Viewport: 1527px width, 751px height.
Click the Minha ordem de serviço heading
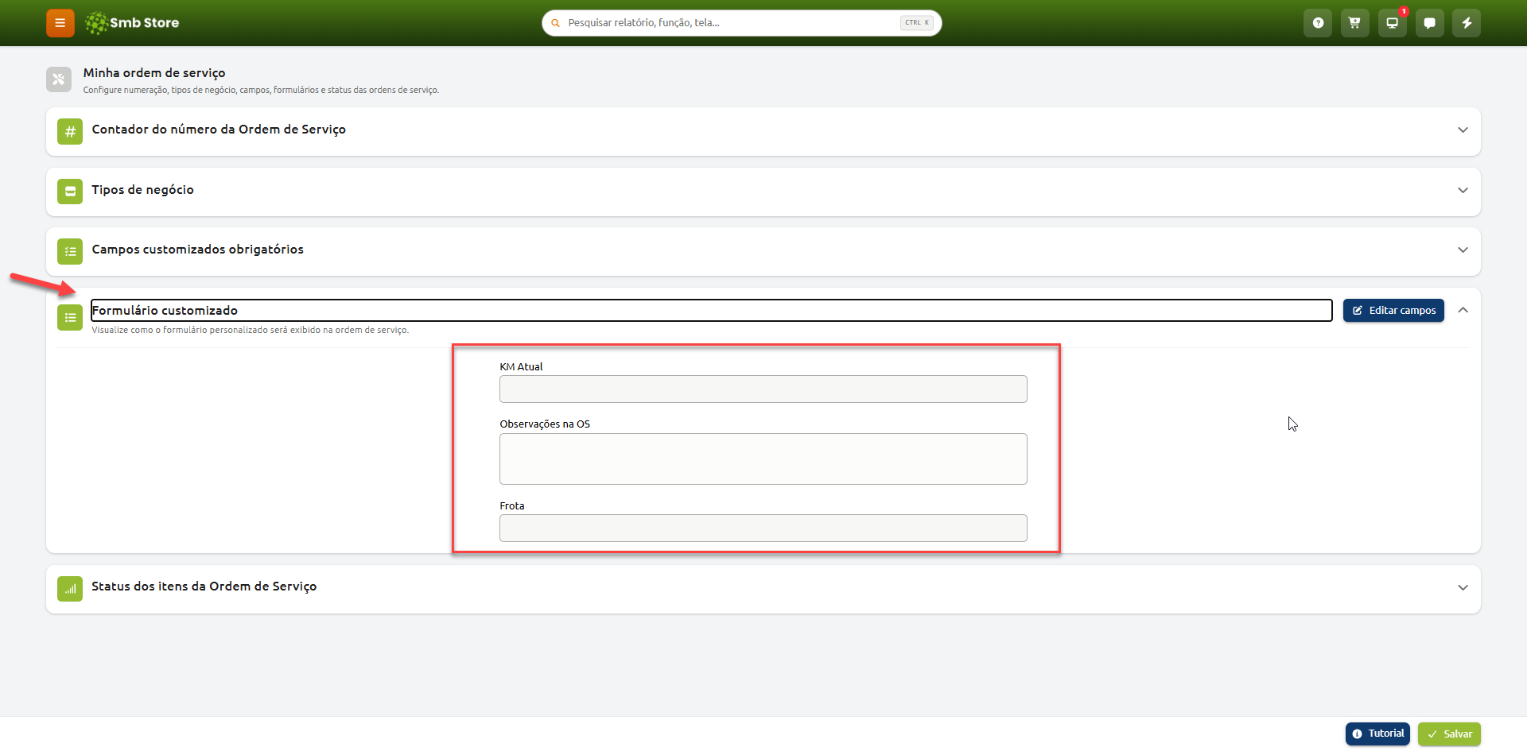[154, 73]
